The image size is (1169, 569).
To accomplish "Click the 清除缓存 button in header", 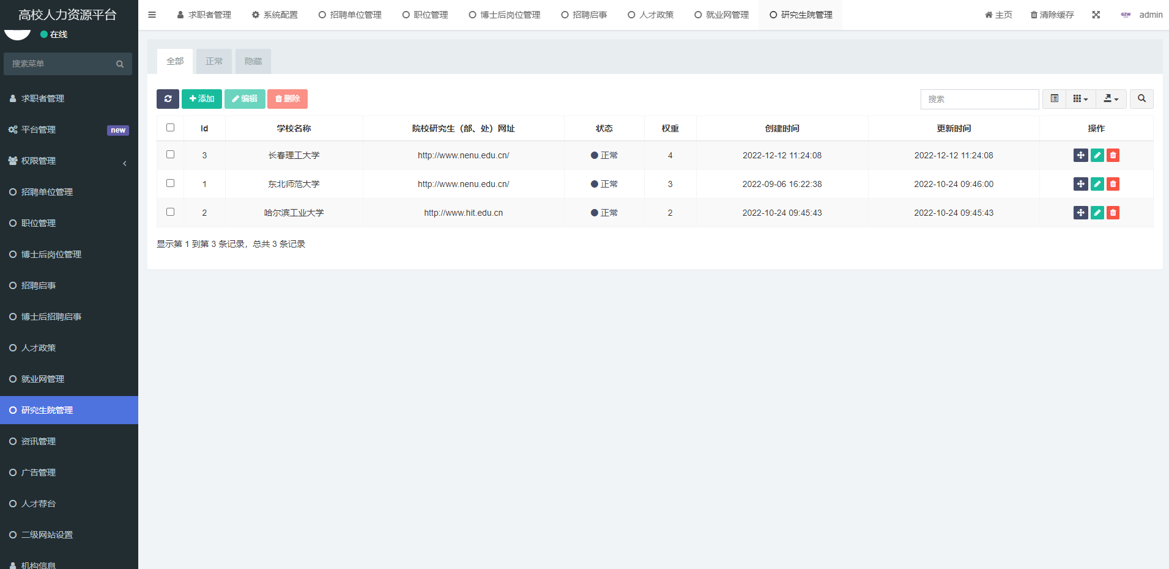I will 1052,15.
